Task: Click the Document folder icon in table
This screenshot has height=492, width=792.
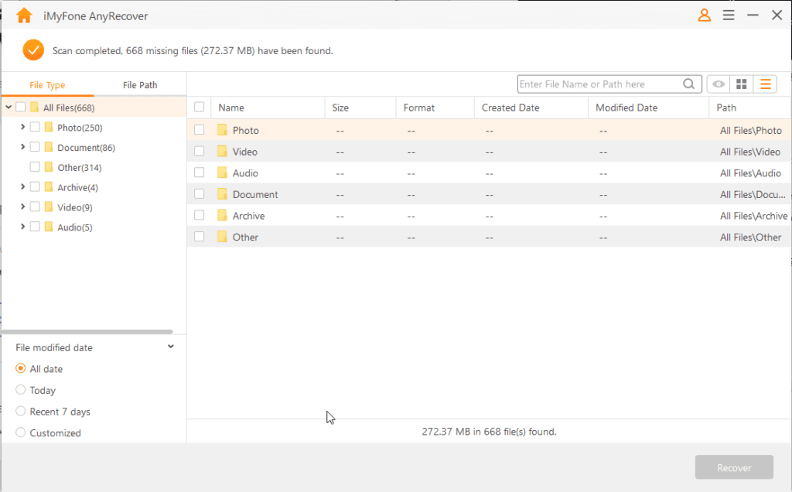Action: click(x=222, y=194)
